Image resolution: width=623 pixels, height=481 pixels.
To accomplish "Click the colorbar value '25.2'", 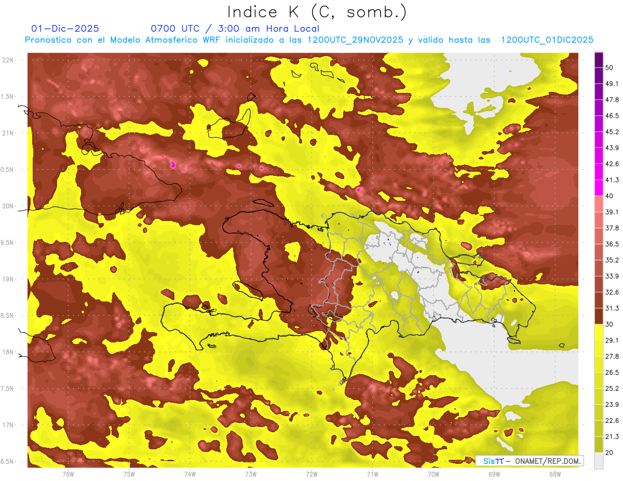I will coord(612,388).
